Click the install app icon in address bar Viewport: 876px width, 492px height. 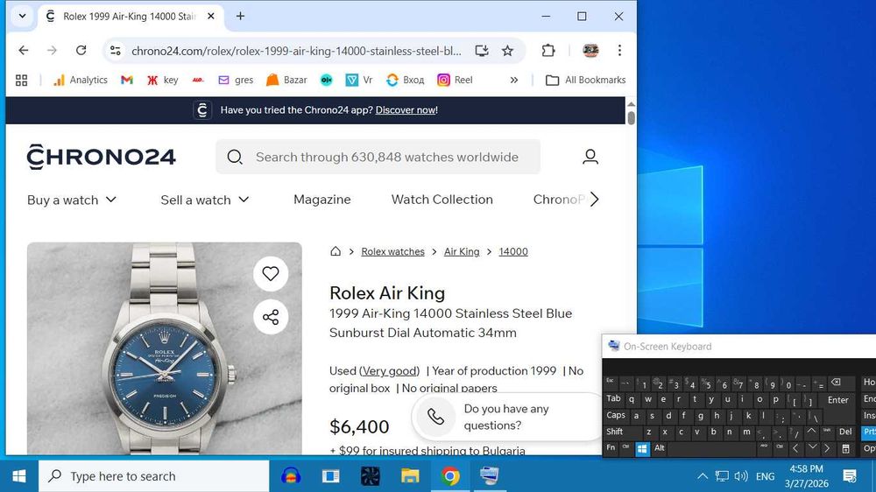point(482,51)
